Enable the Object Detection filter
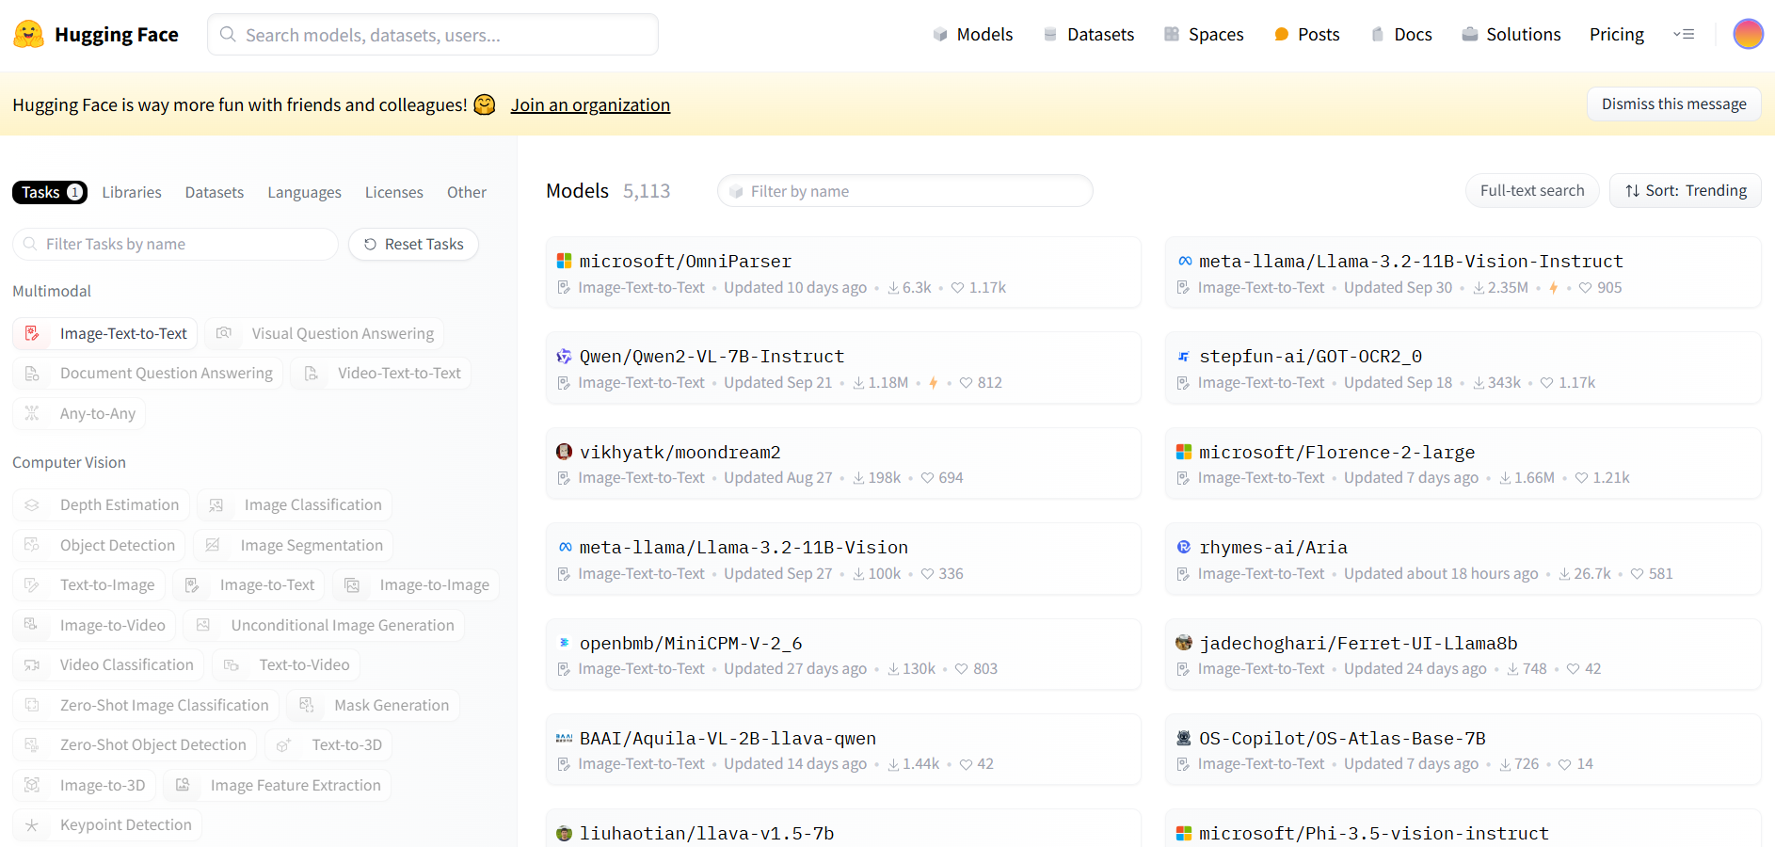 99,545
